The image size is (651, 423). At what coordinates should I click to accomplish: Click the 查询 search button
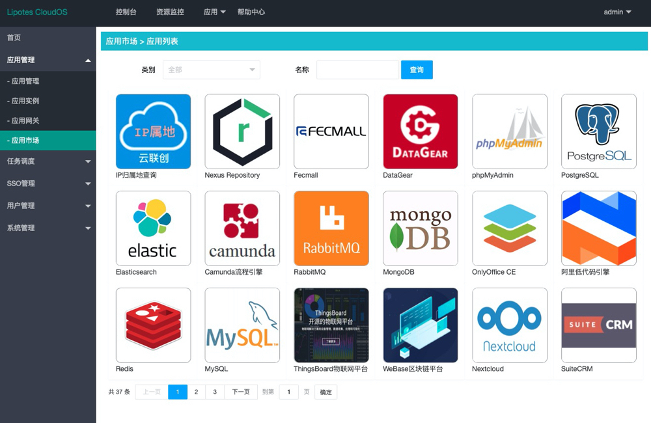(x=417, y=70)
